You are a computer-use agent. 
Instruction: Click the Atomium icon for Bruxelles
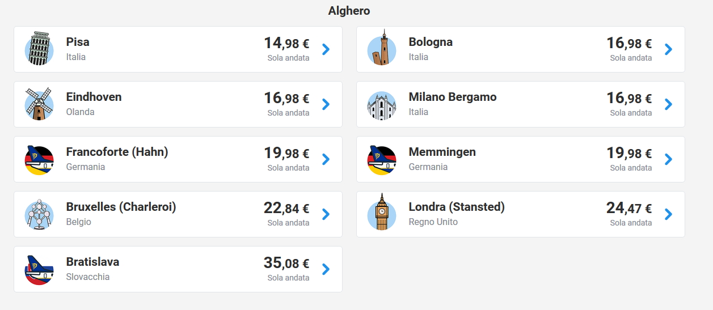(x=39, y=214)
